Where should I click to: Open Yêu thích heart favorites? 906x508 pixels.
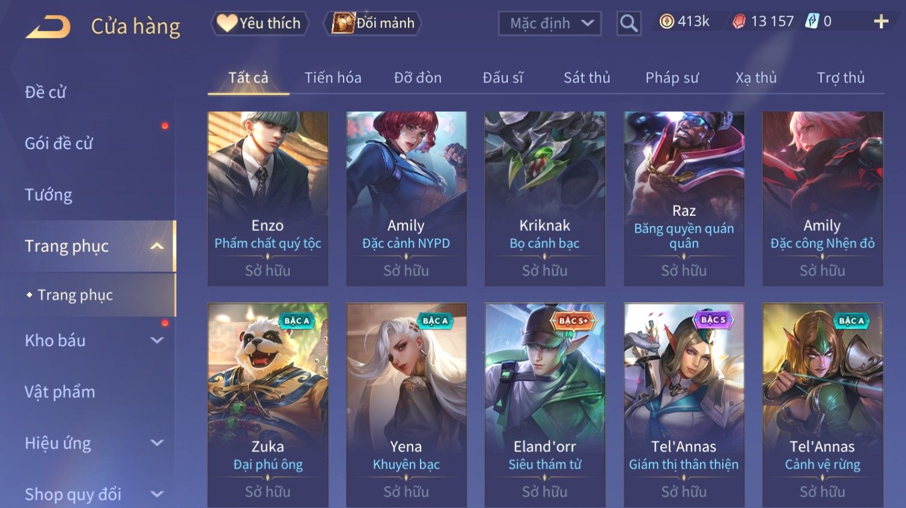(260, 23)
